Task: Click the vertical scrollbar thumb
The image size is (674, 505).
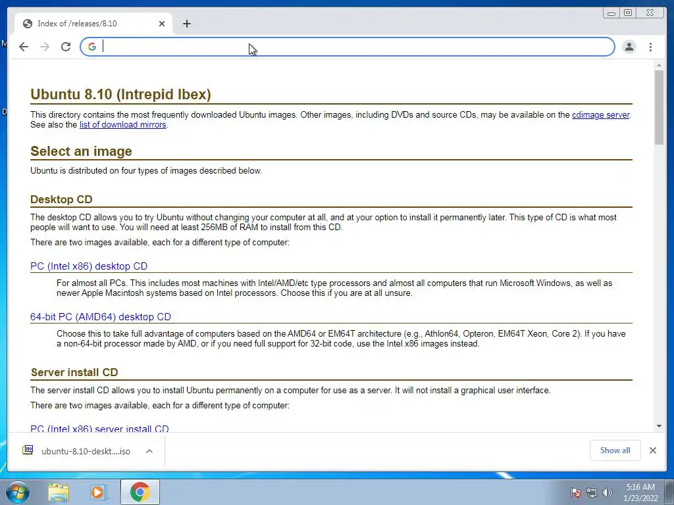Action: [x=659, y=107]
